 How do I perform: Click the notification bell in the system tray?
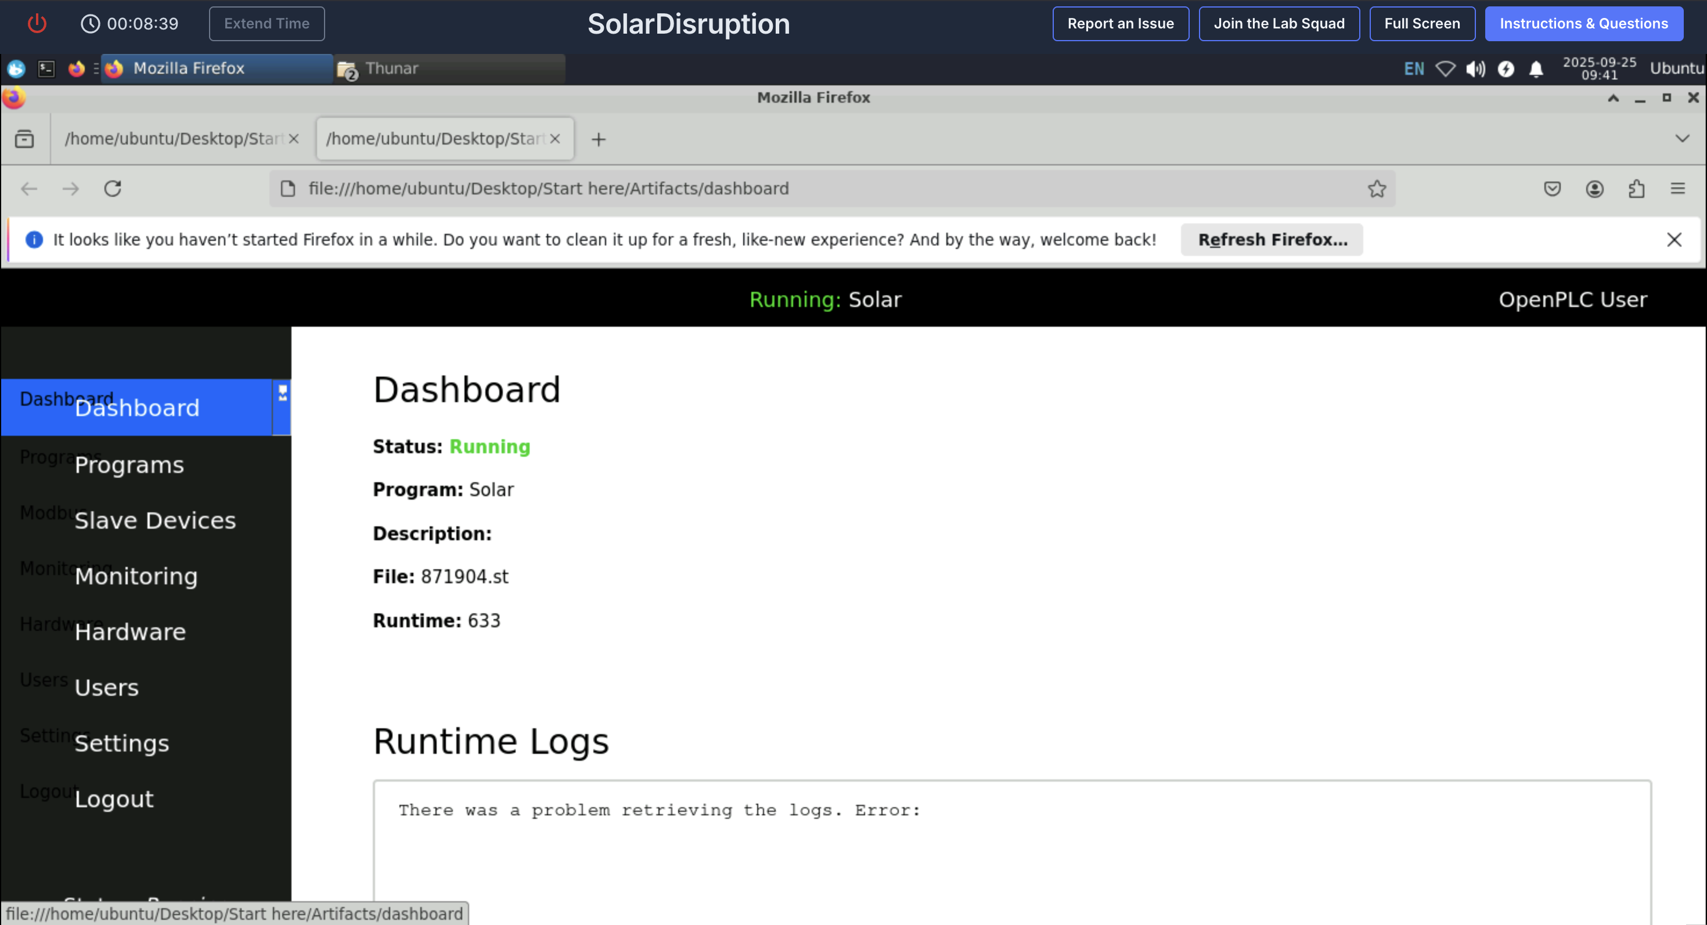point(1536,69)
